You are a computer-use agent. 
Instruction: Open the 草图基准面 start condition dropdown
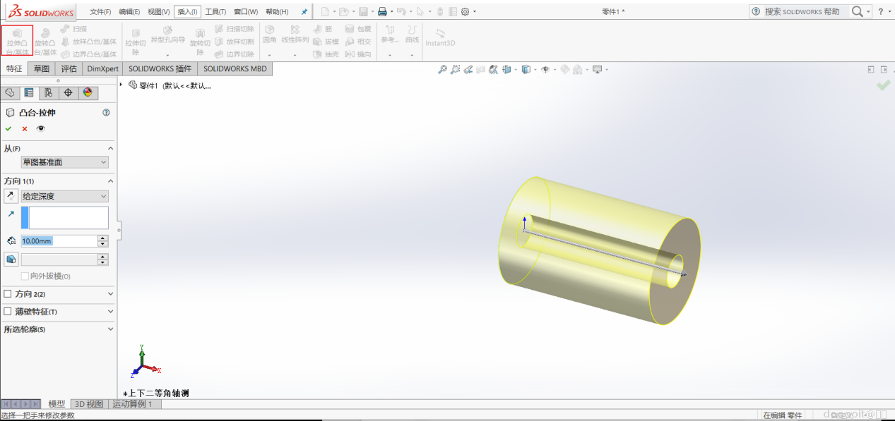(x=64, y=162)
